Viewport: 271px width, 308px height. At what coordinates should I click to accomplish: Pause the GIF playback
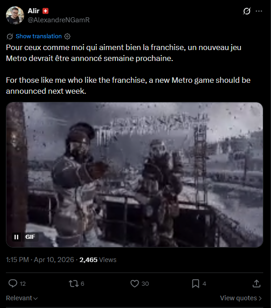[x=16, y=237]
